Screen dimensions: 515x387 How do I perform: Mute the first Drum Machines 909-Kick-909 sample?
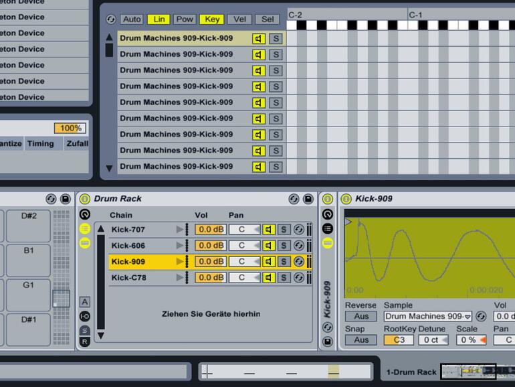pyautogui.click(x=258, y=38)
